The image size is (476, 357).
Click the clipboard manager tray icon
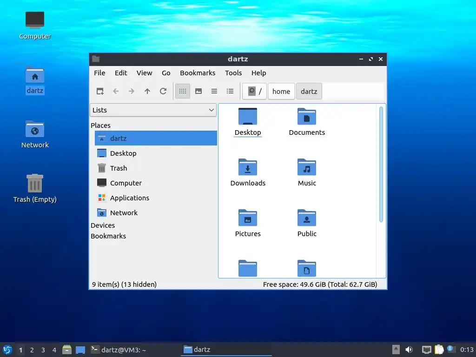(439, 350)
